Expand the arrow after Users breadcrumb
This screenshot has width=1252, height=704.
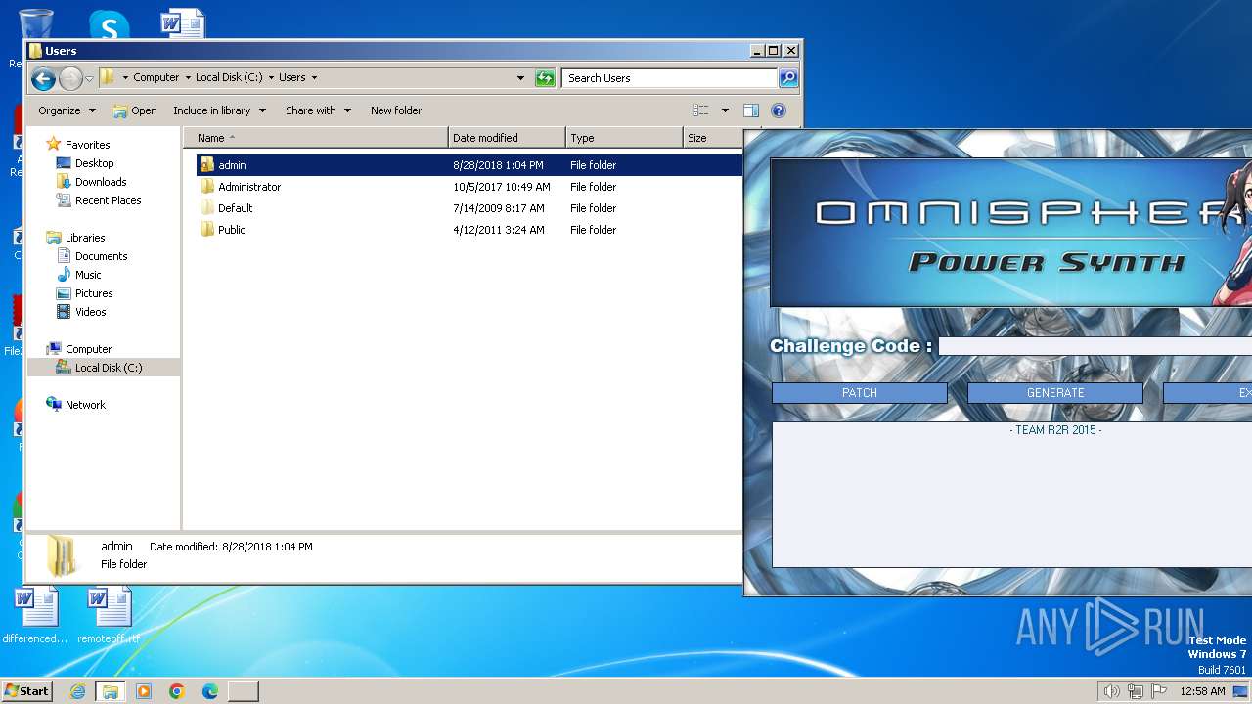313,77
